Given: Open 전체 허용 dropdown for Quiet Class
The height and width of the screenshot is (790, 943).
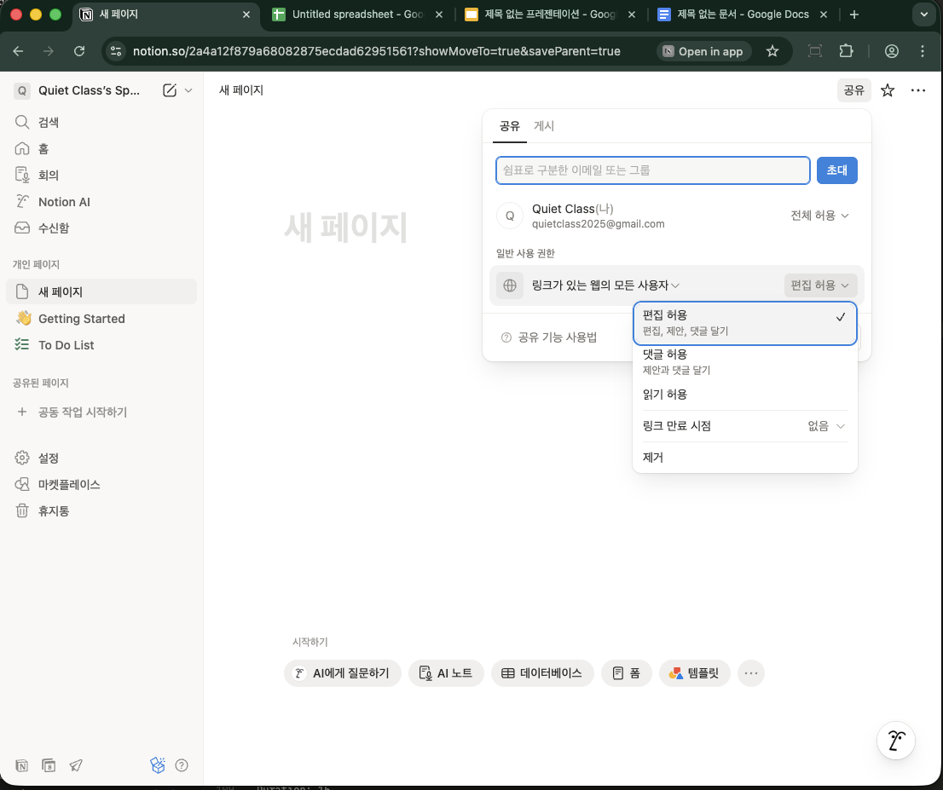Looking at the screenshot, I should pyautogui.click(x=819, y=216).
